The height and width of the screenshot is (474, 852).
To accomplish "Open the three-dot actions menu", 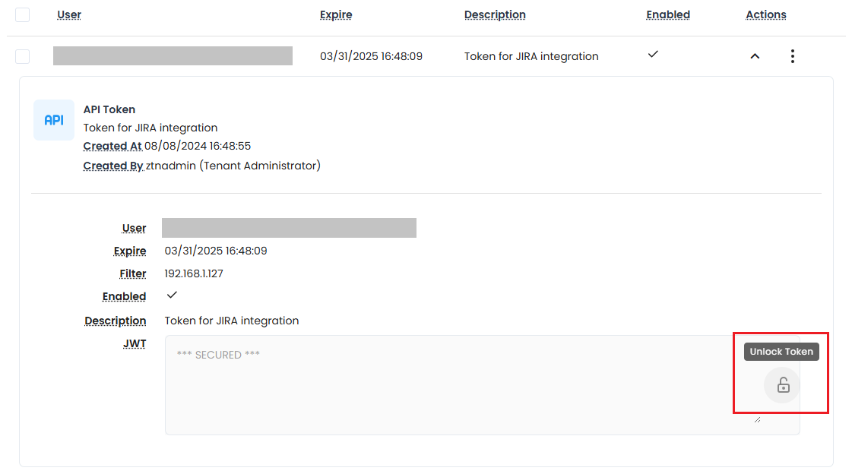I will pyautogui.click(x=793, y=56).
